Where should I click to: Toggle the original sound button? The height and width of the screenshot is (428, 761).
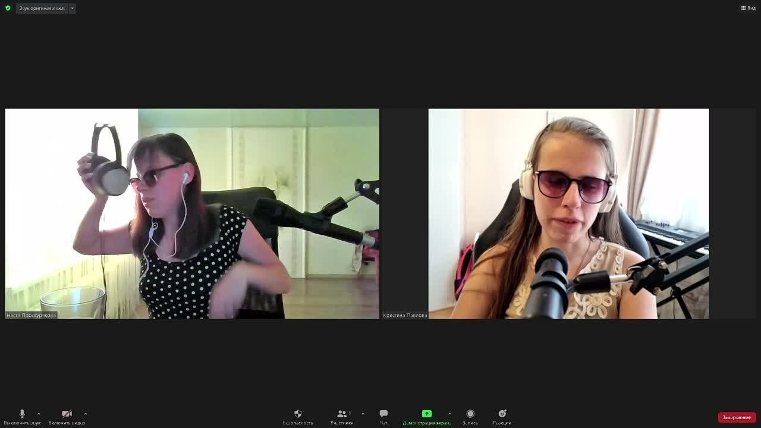click(x=42, y=8)
